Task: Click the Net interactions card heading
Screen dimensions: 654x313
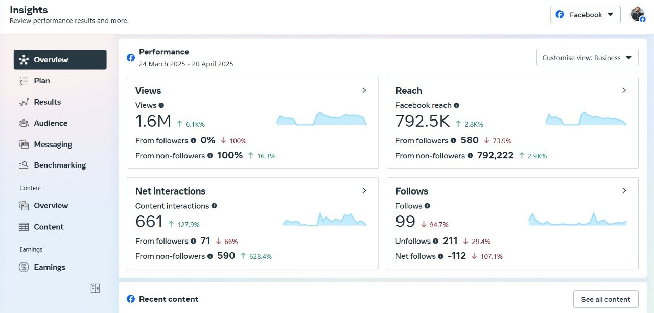Action: tap(170, 191)
